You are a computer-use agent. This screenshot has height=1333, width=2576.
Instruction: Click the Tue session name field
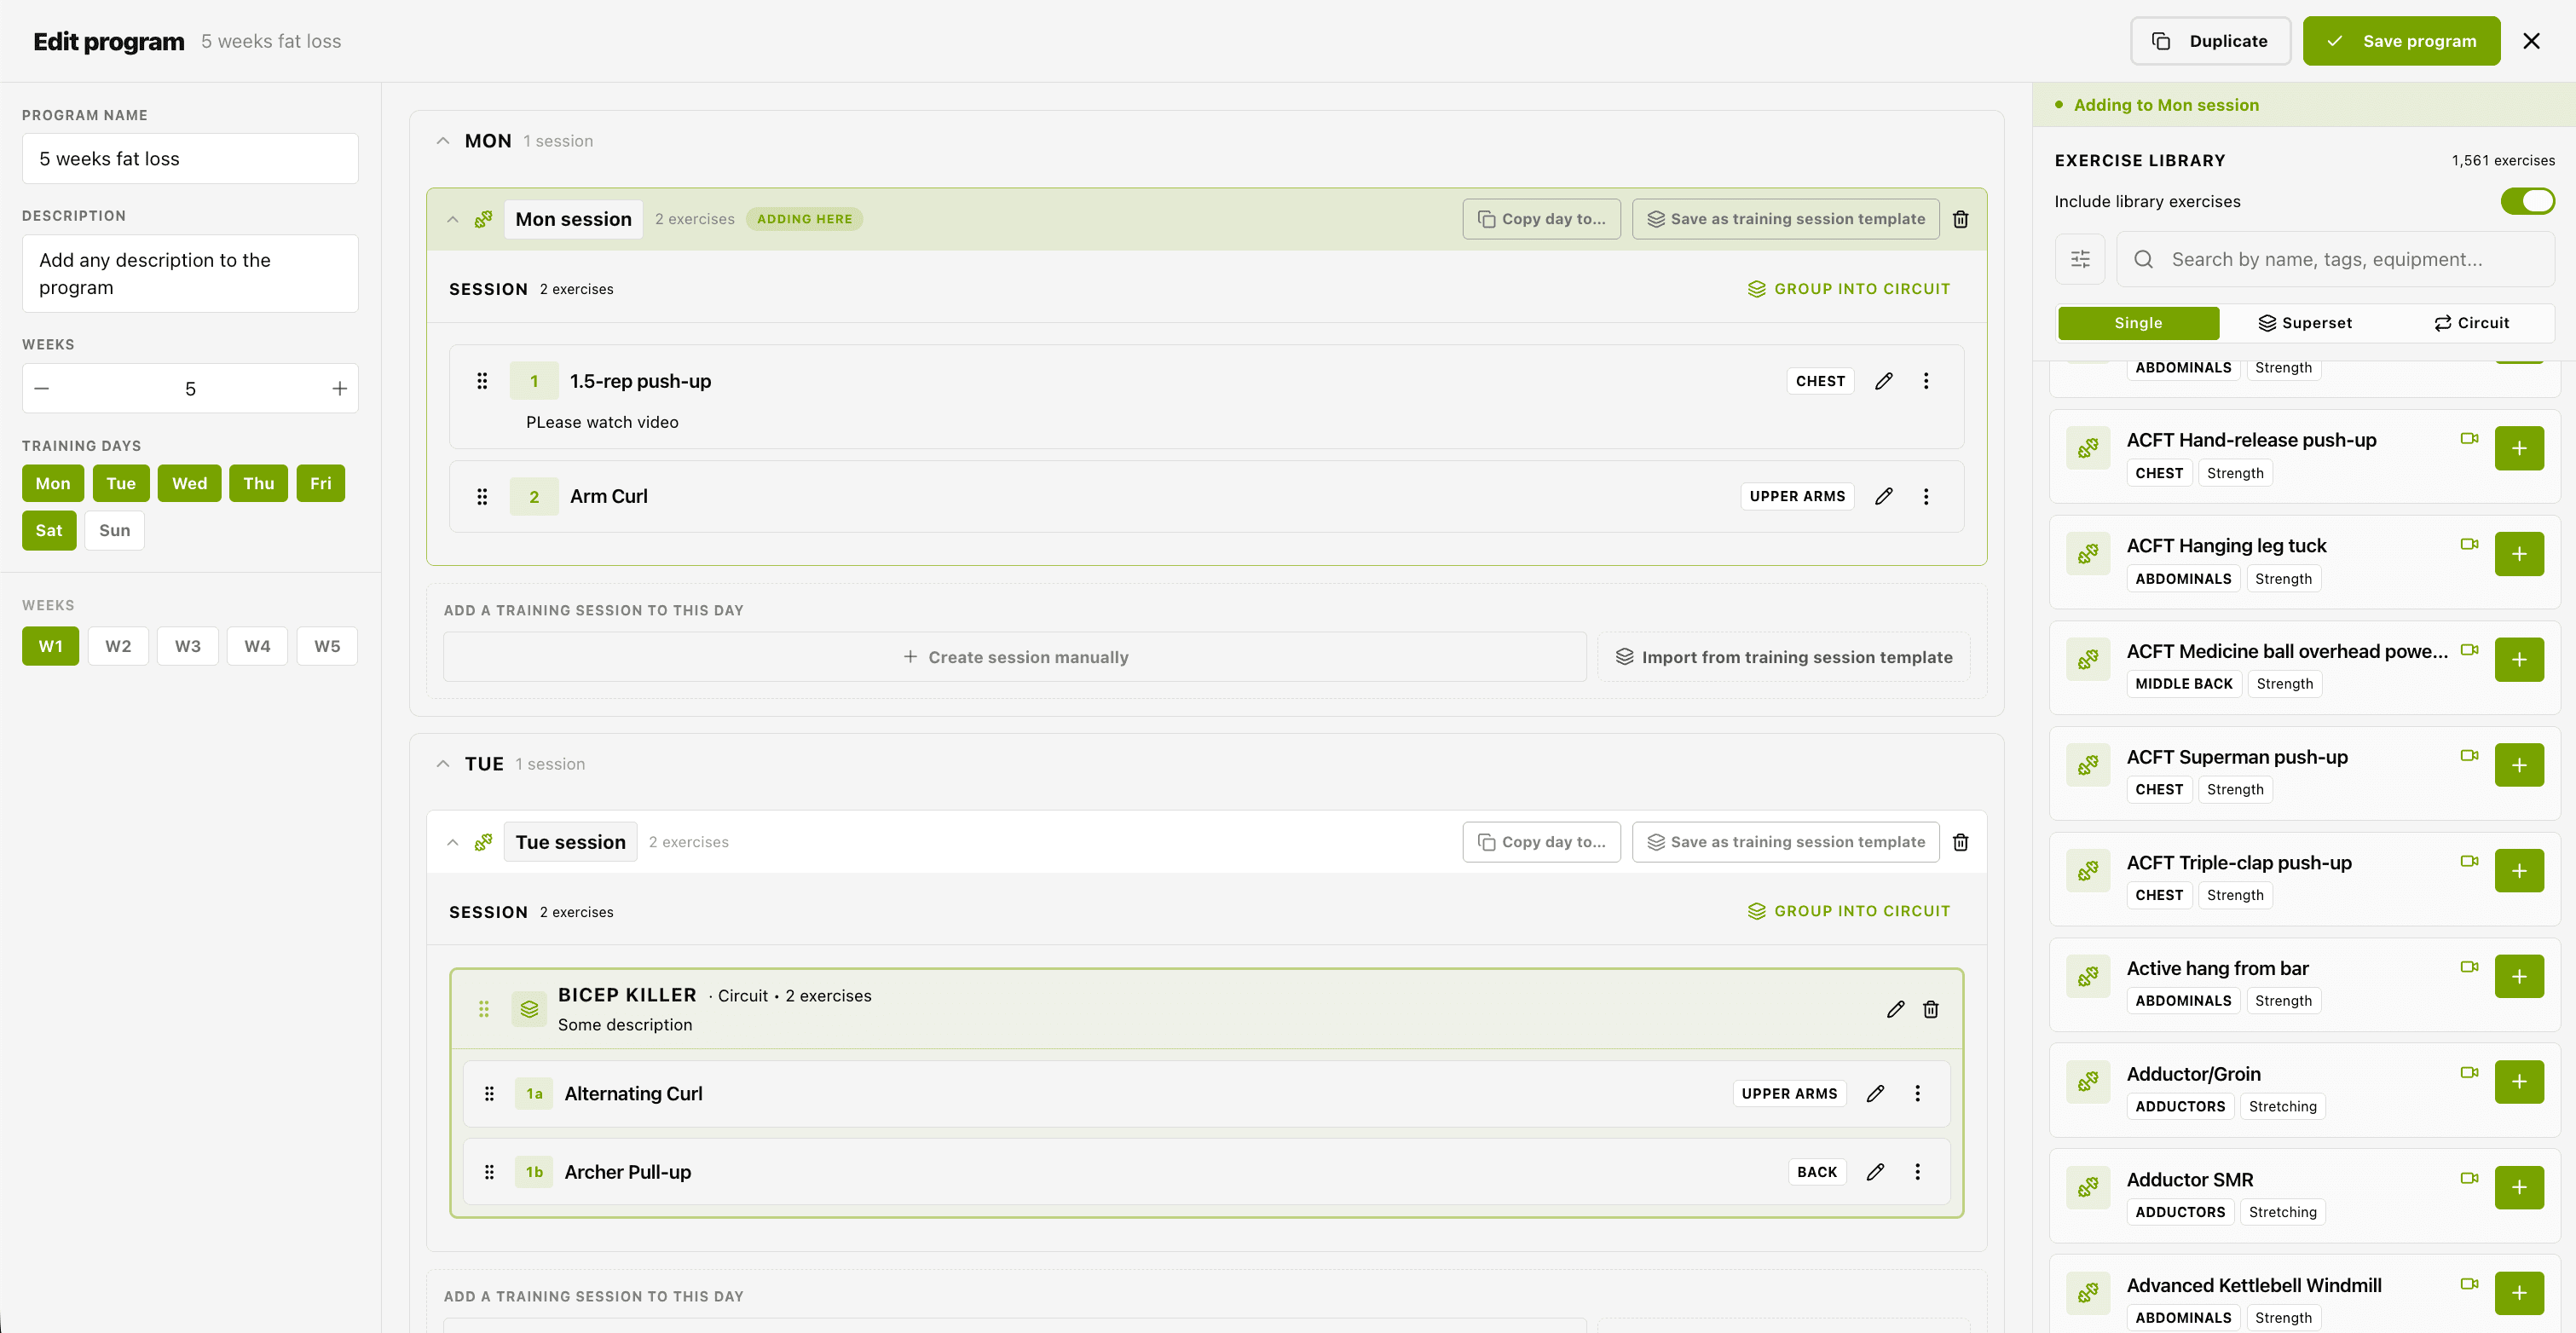[x=570, y=842]
